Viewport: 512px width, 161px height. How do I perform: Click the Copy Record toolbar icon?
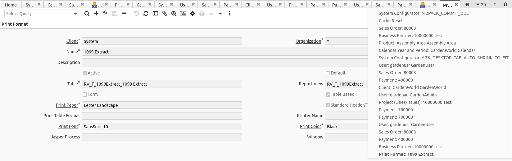click(106, 14)
